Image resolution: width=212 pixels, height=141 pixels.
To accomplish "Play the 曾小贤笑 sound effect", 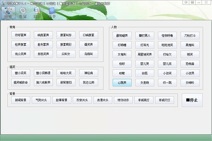I will tap(21, 73).
